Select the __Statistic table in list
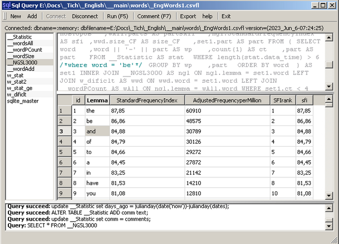 click(20, 37)
